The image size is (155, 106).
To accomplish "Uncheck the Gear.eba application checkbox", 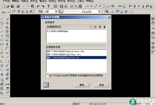I will point(48,54).
